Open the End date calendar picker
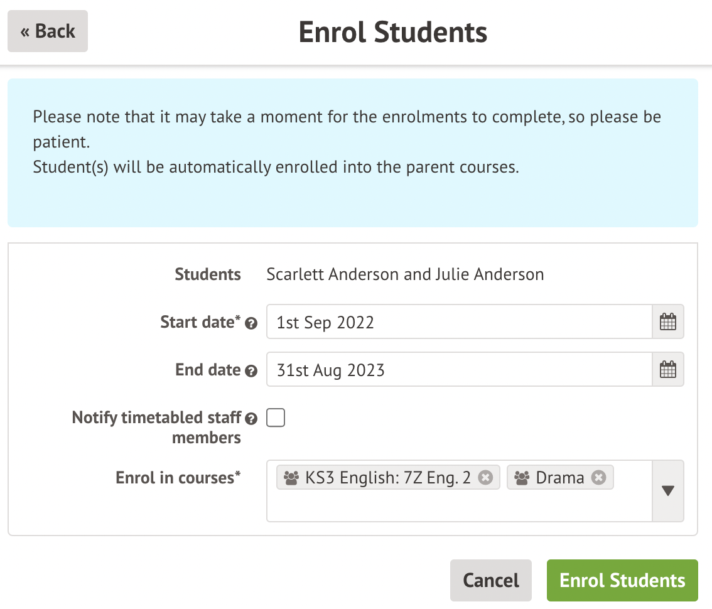Image resolution: width=712 pixels, height=609 pixels. pyautogui.click(x=668, y=370)
